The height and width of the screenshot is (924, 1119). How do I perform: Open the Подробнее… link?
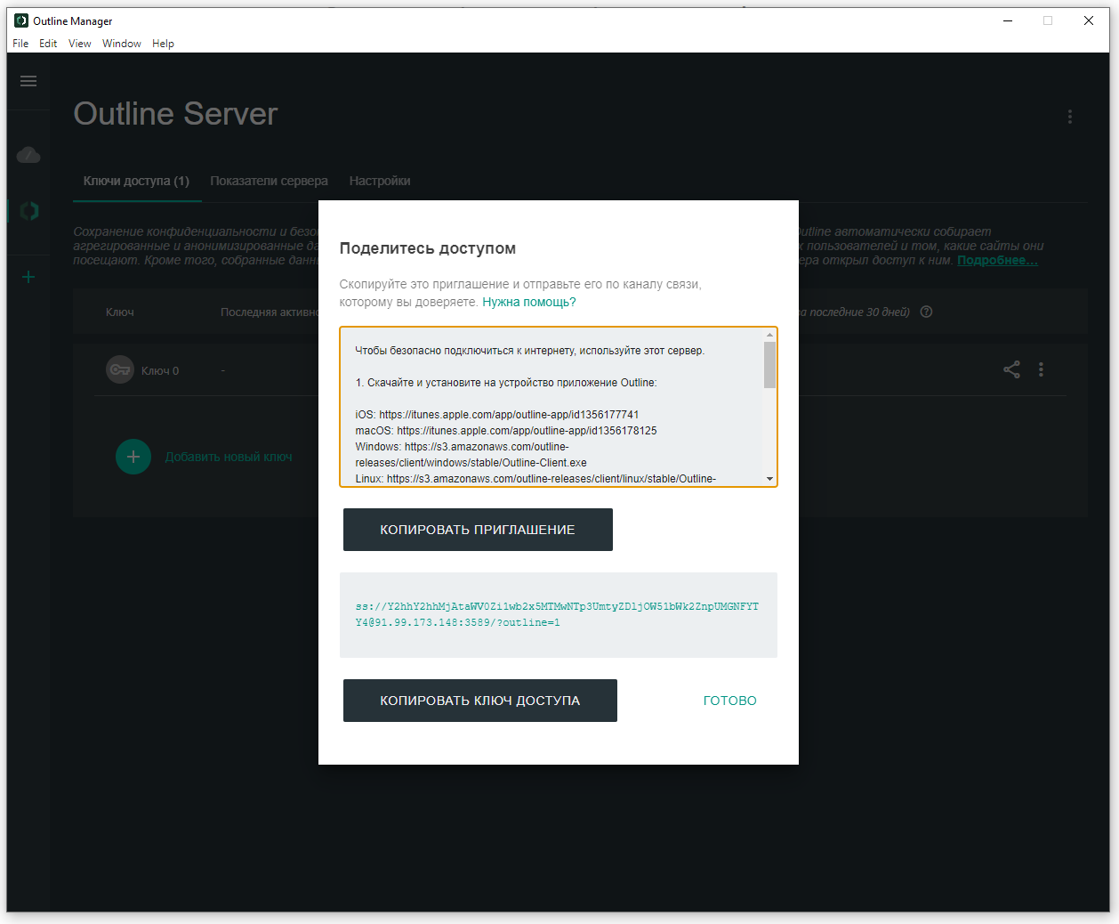(997, 260)
